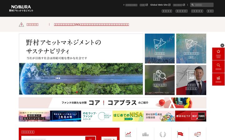This screenshot has height=140, width=225.
Task: Click the chart icon in the floating side panel
Action: (x=218, y=78)
